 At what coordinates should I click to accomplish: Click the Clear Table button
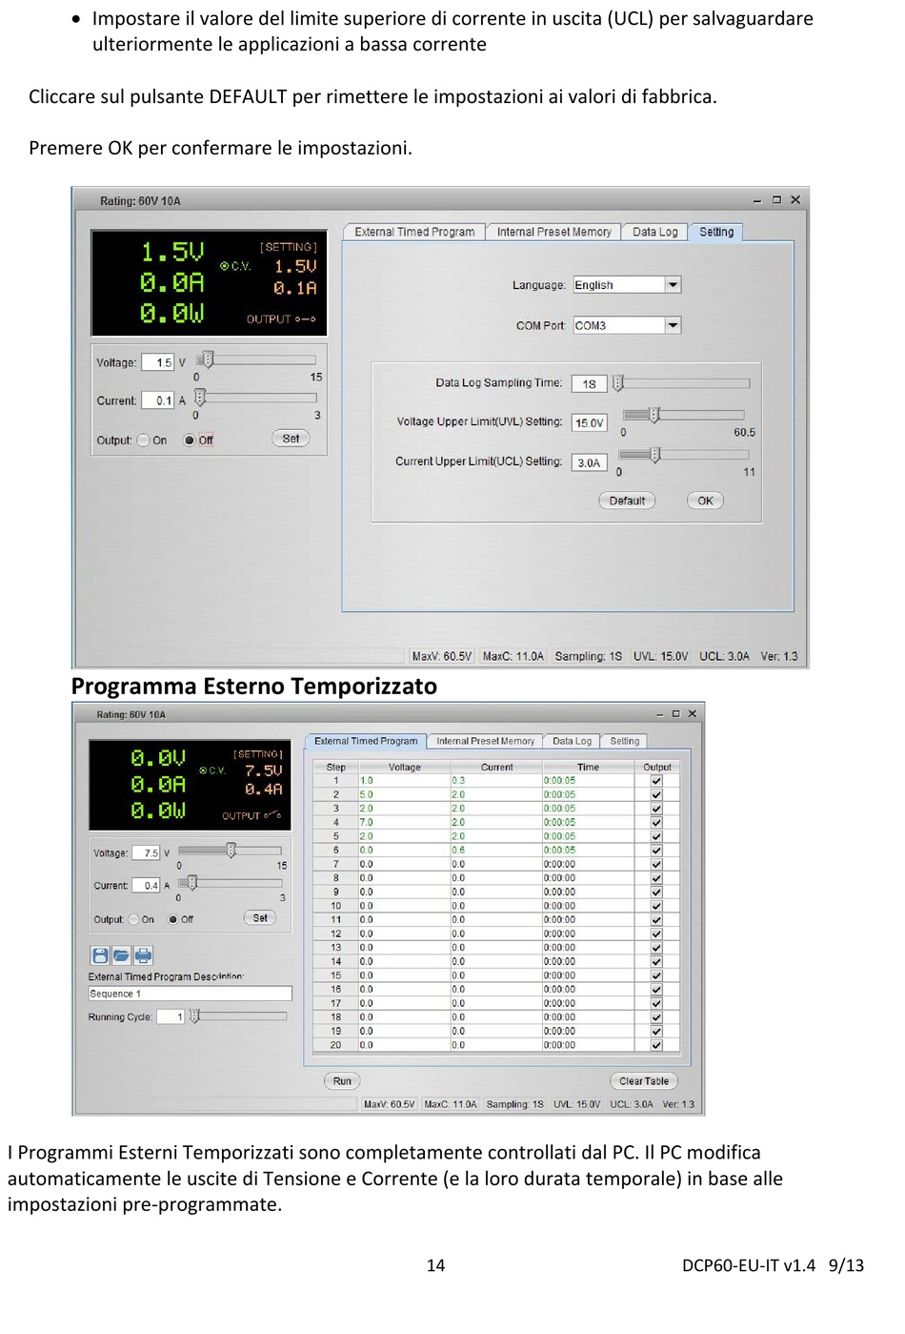click(x=644, y=1080)
